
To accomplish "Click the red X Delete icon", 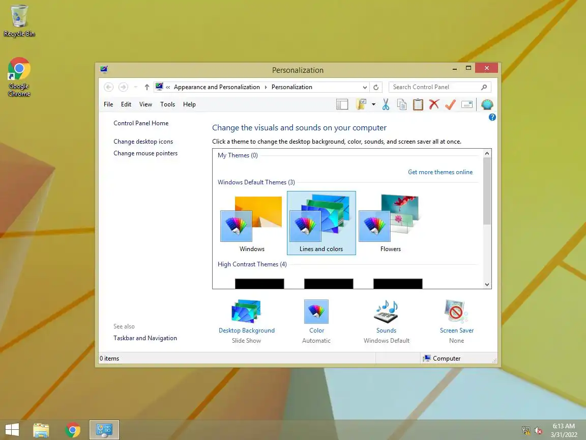I will [434, 104].
